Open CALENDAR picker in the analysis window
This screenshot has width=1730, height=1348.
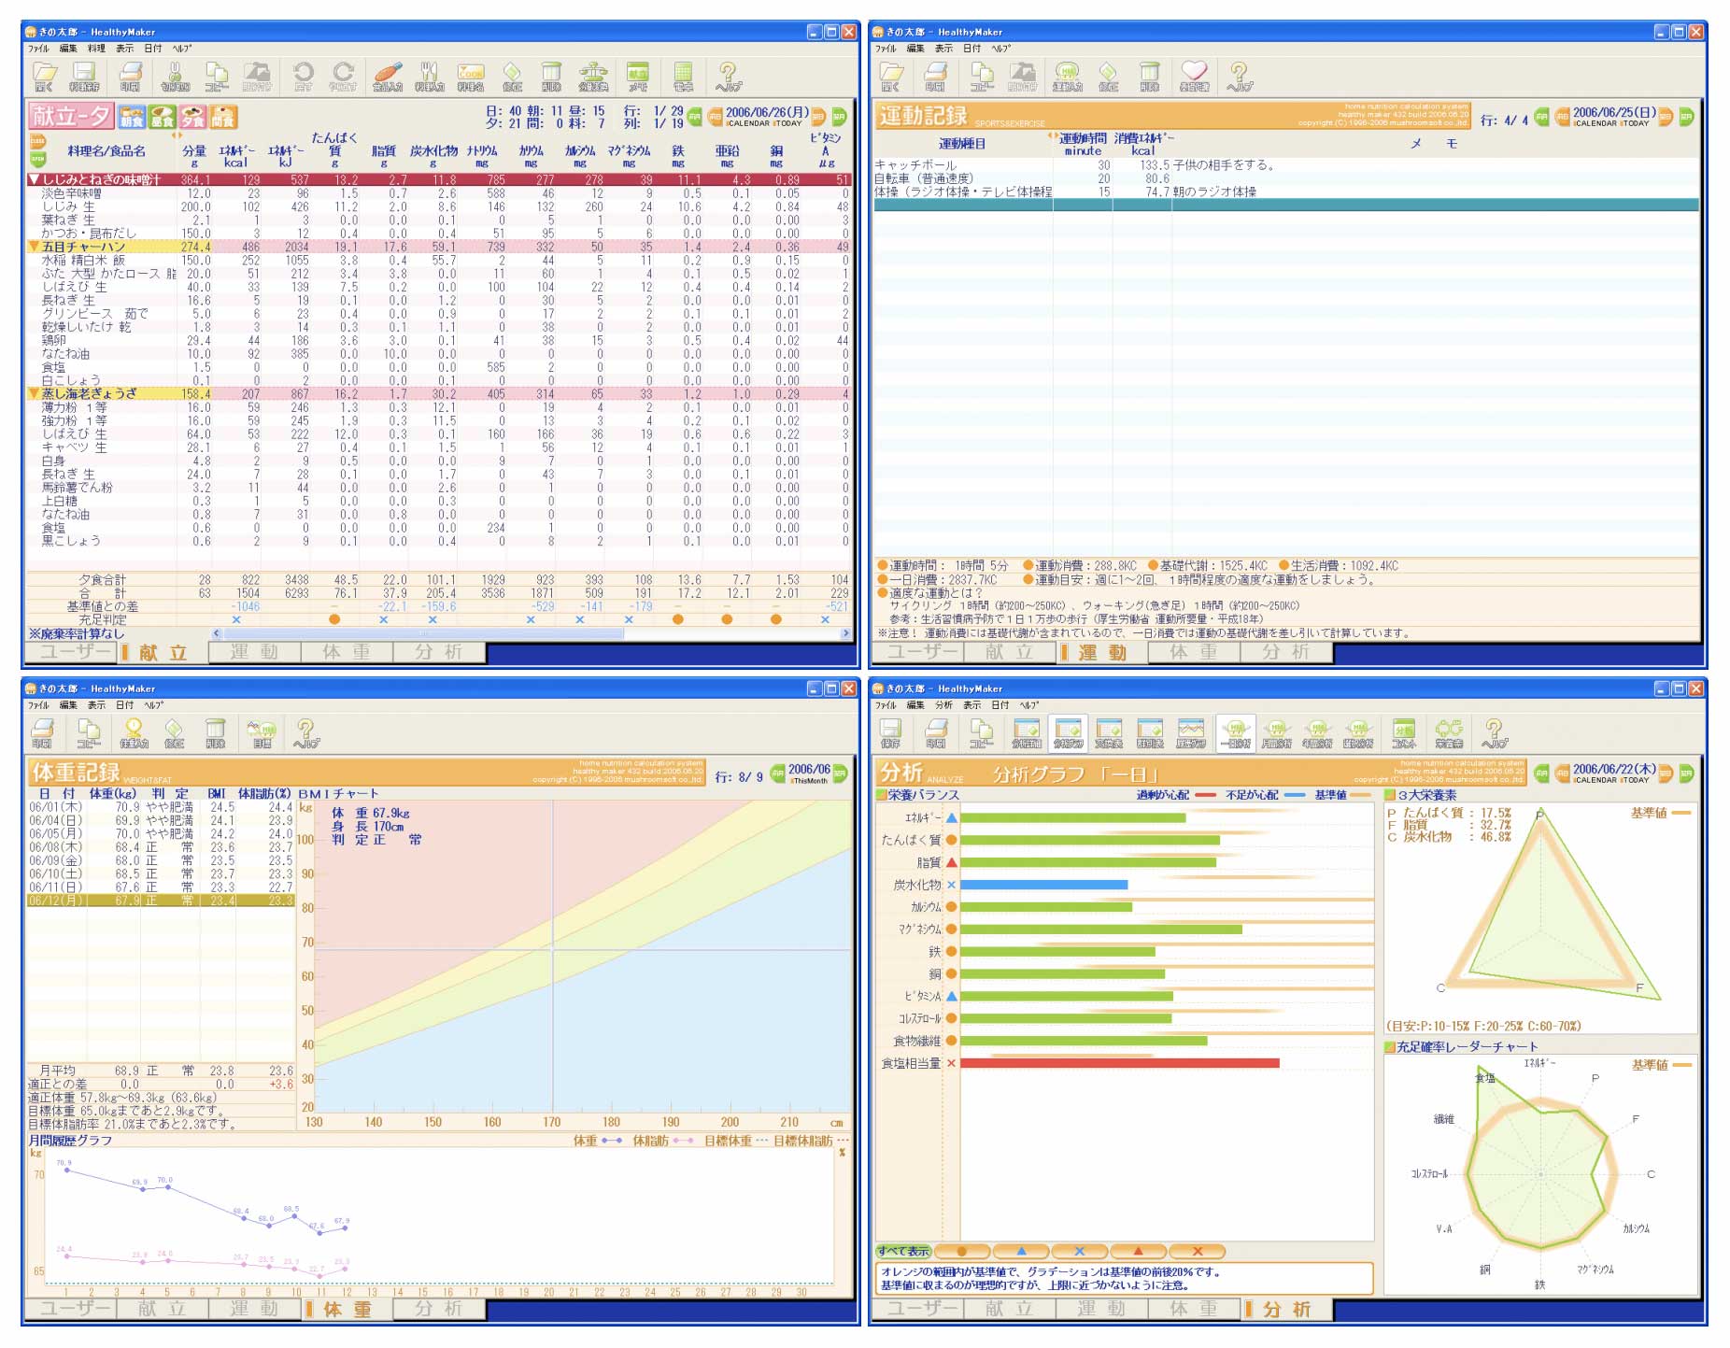point(1595,780)
